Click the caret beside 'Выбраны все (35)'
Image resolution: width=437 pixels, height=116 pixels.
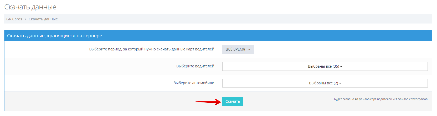(x=341, y=67)
